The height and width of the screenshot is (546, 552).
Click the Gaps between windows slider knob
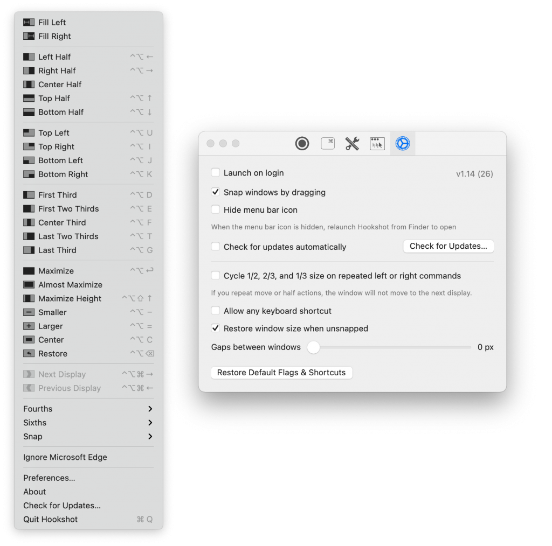313,347
